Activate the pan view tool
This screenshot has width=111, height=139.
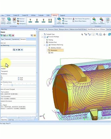point(86,34)
